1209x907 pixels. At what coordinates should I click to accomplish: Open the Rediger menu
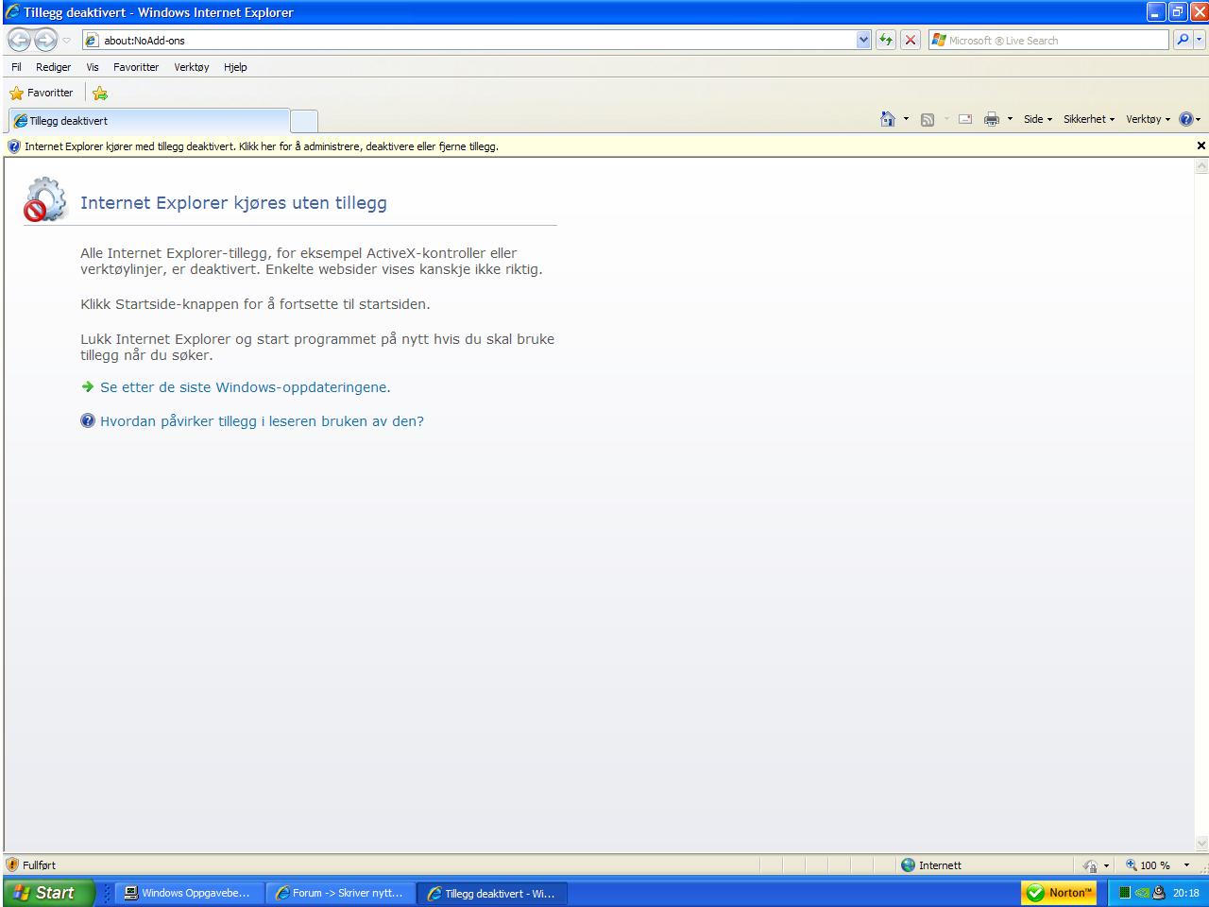53,67
